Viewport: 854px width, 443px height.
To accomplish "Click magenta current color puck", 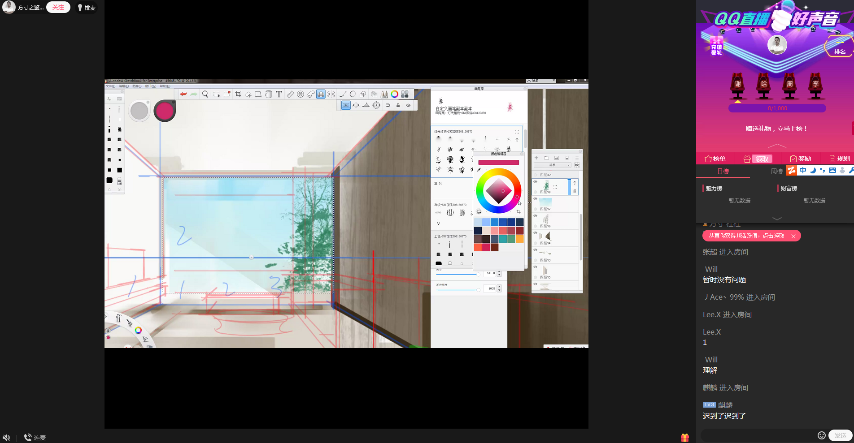I will coord(165,111).
